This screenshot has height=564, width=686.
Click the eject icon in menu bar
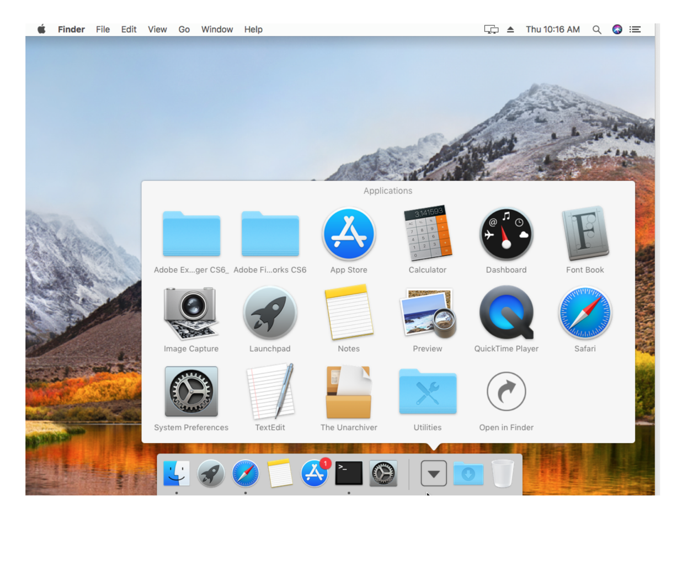[x=510, y=30]
